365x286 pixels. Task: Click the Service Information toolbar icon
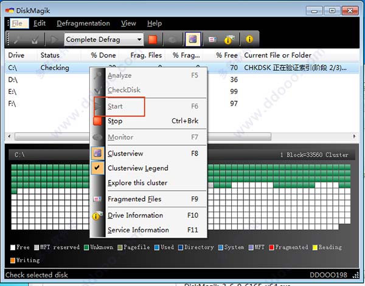click(249, 39)
